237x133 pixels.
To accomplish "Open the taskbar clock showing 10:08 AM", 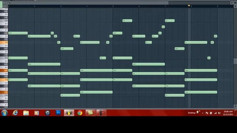I will [x=228, y=113].
